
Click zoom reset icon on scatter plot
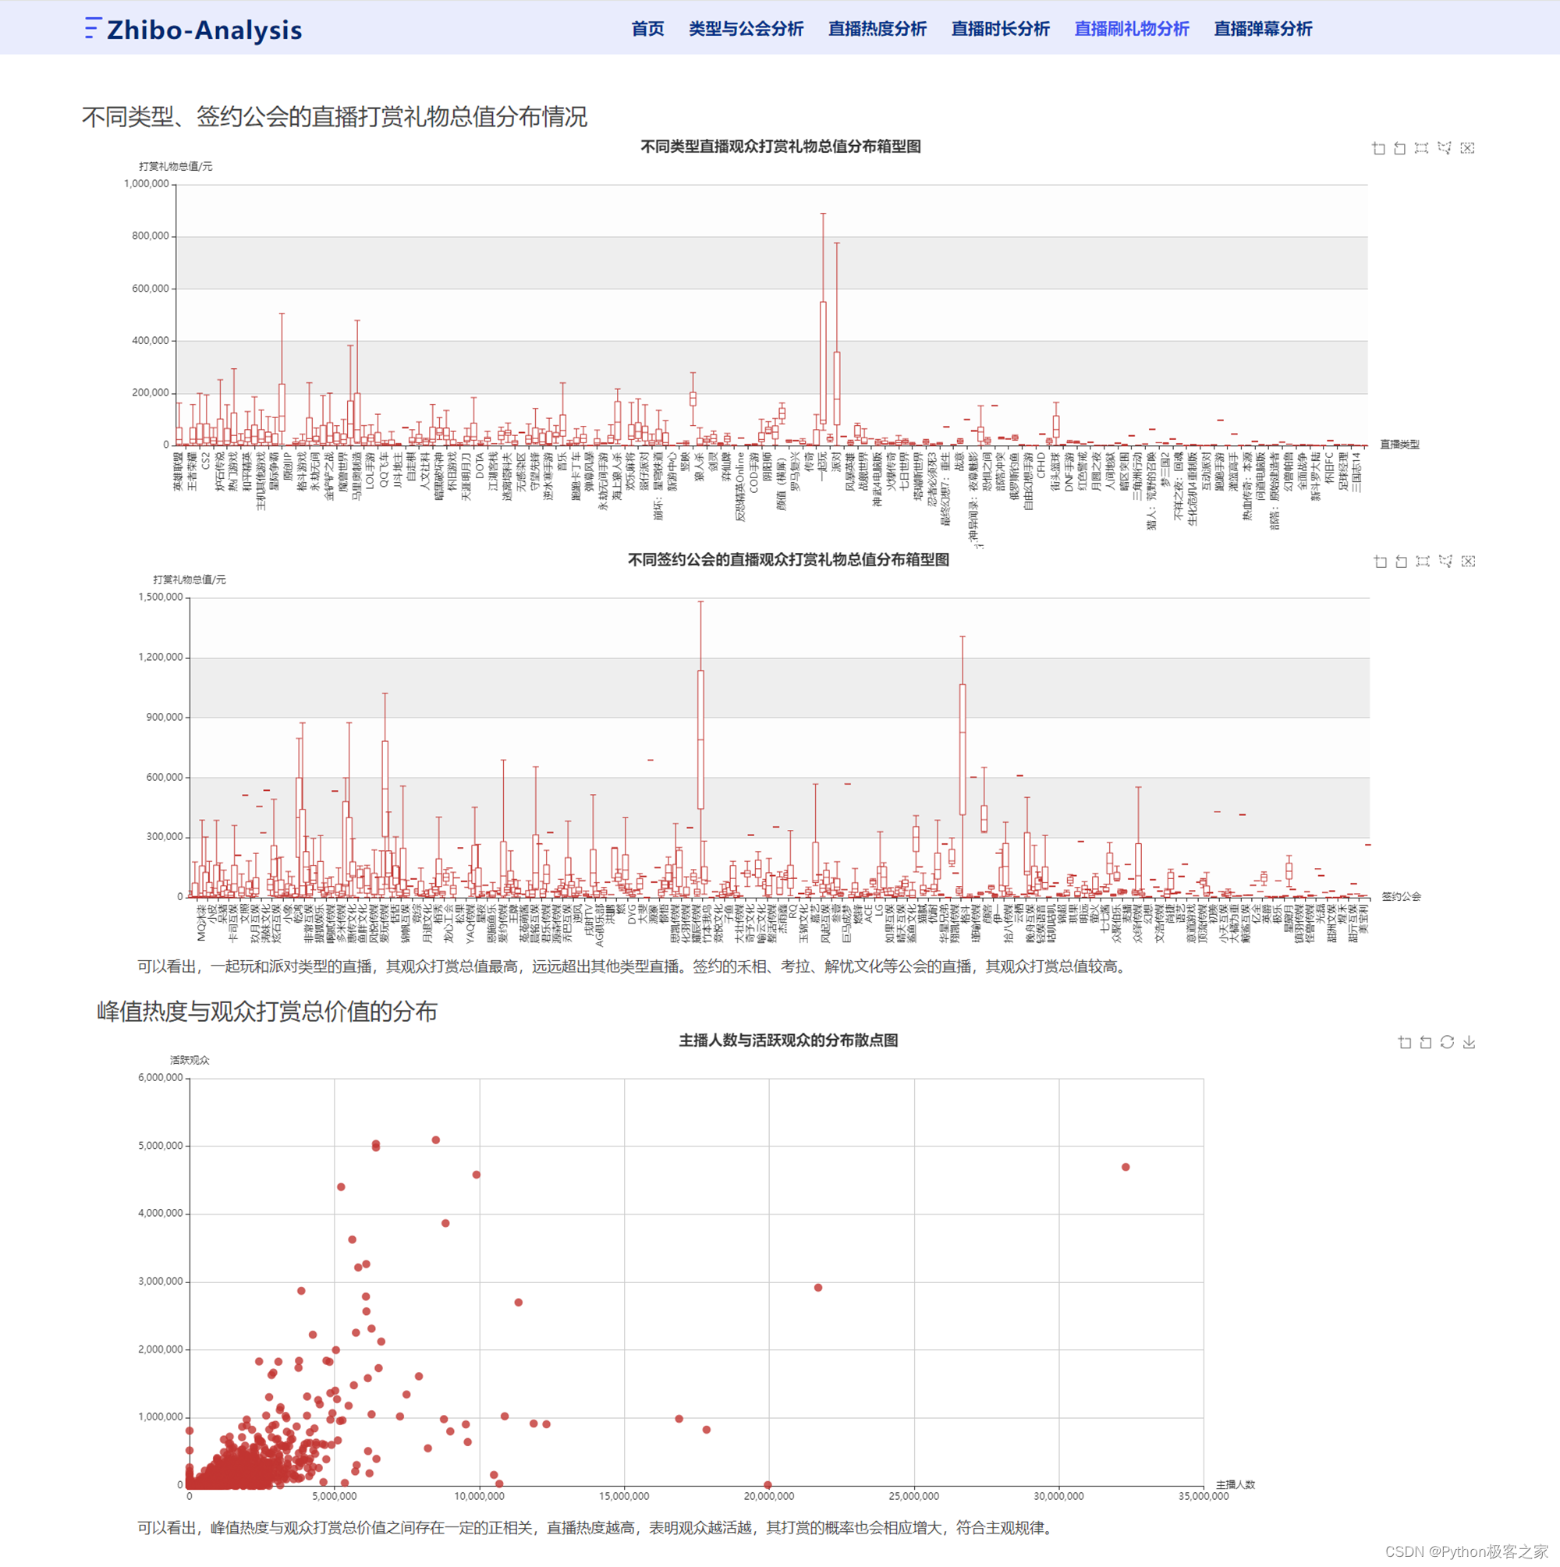1425,1043
